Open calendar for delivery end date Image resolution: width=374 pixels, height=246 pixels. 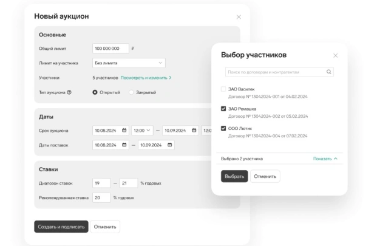coord(169,145)
